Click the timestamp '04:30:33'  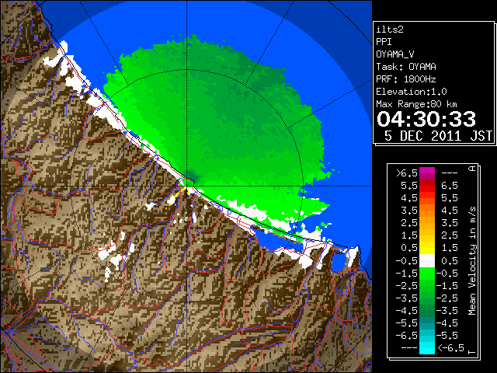tap(426, 119)
